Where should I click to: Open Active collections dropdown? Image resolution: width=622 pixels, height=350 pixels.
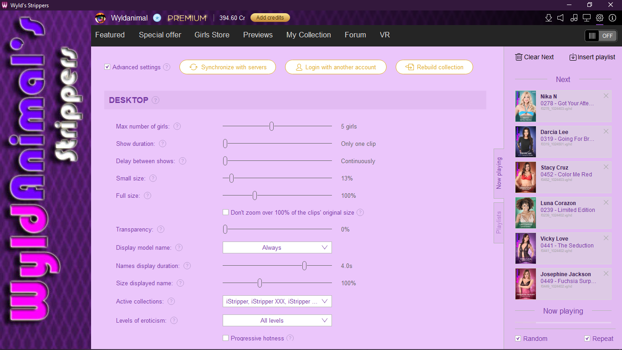click(277, 301)
